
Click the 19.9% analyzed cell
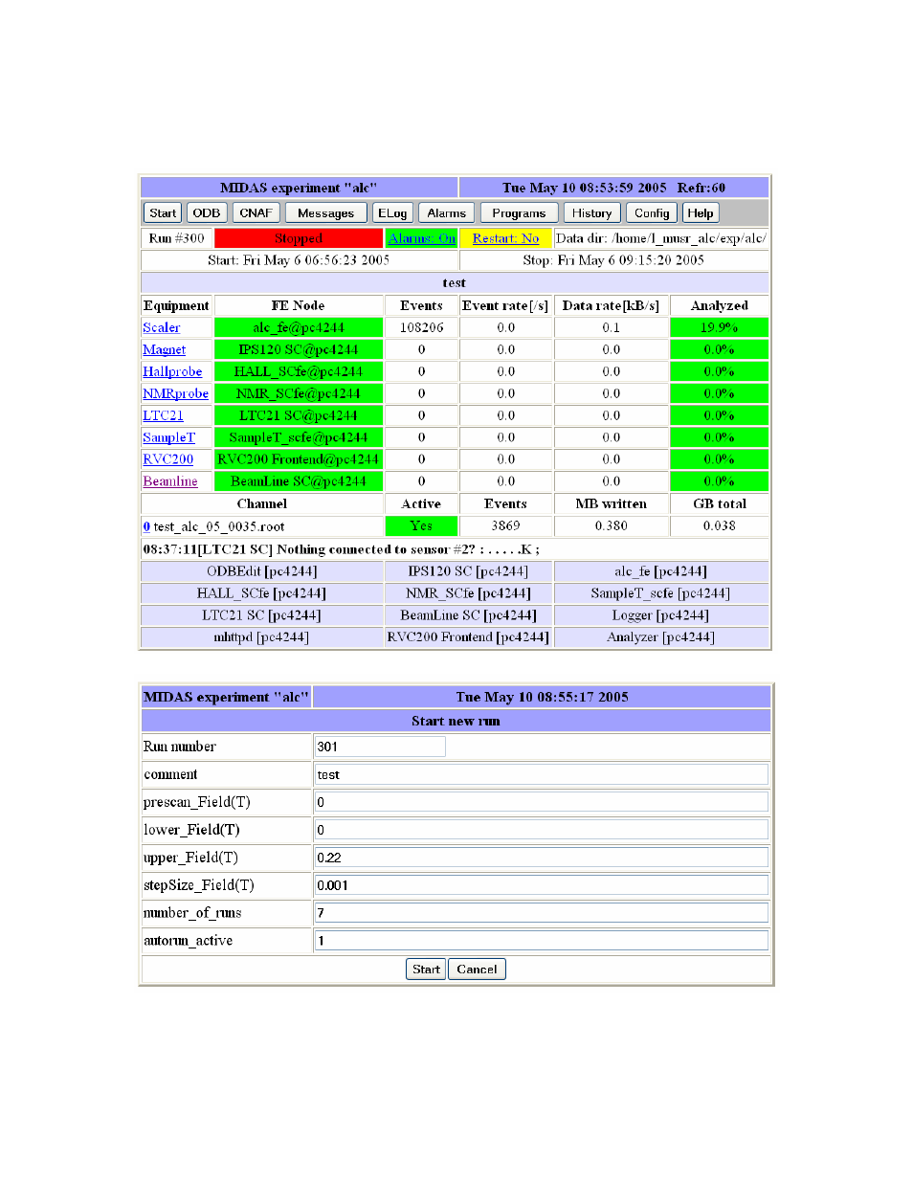[x=720, y=327]
